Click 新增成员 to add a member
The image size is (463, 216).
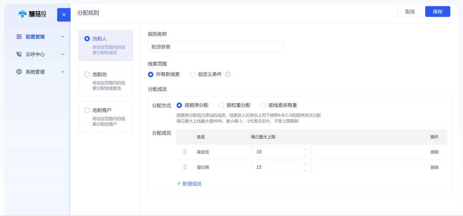[189, 184]
